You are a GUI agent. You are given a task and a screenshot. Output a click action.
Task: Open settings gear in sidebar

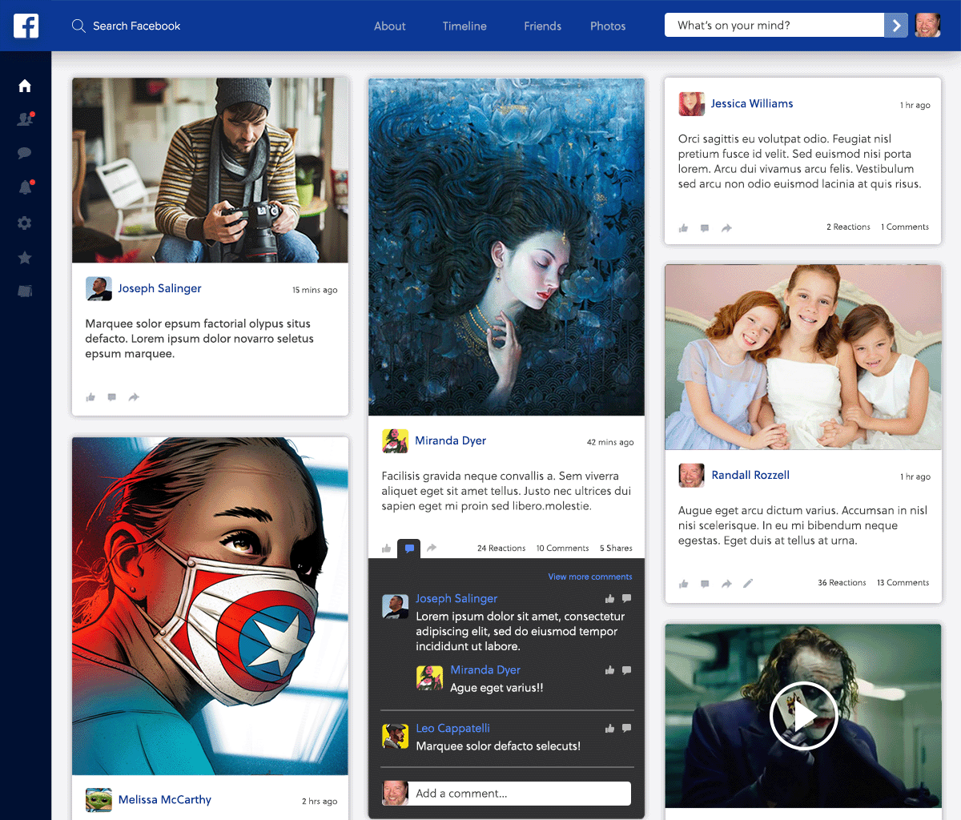[25, 223]
